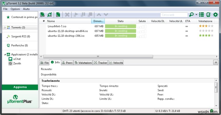Click star rating of ubuntu amd64 row
Viewport: 221px width, 115px height.
click(206, 31)
